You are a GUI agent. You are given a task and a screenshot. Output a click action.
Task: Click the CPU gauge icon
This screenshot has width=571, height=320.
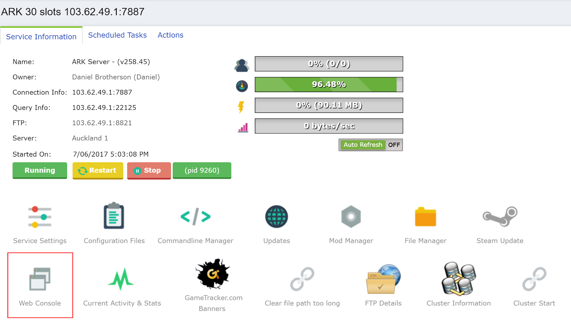click(x=242, y=86)
